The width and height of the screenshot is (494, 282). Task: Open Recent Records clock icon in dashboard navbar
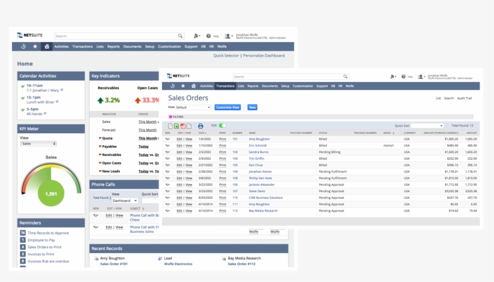[x=23, y=46]
